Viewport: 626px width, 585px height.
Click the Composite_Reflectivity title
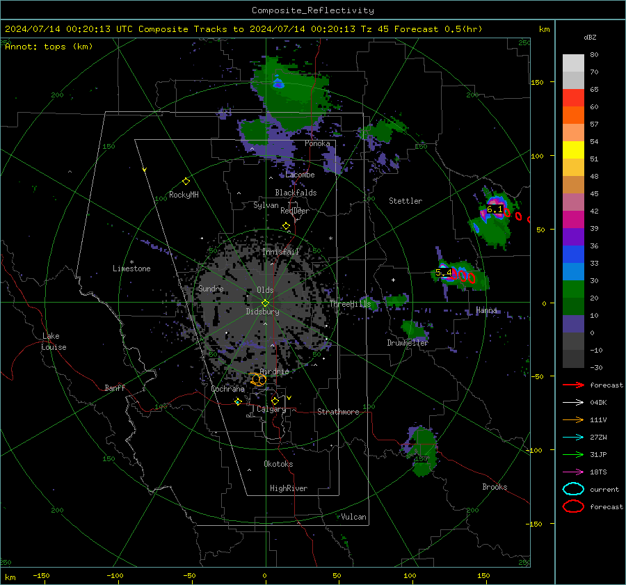pos(312,10)
